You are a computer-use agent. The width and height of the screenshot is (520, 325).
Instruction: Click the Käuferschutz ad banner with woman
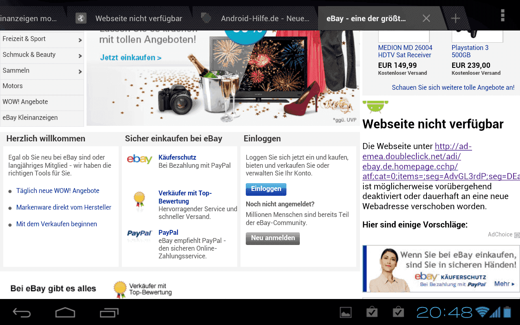coord(441,269)
